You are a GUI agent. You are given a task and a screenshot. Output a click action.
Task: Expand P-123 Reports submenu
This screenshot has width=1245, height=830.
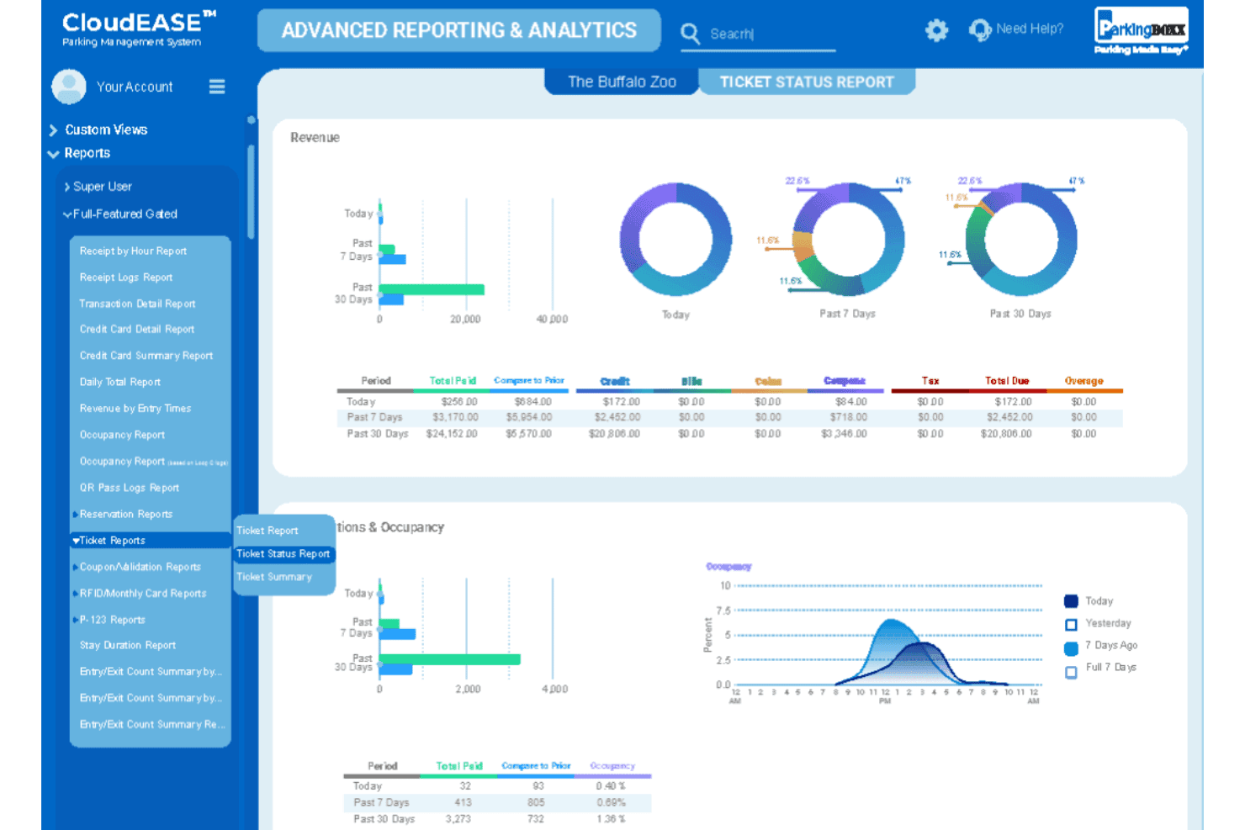pyautogui.click(x=75, y=620)
